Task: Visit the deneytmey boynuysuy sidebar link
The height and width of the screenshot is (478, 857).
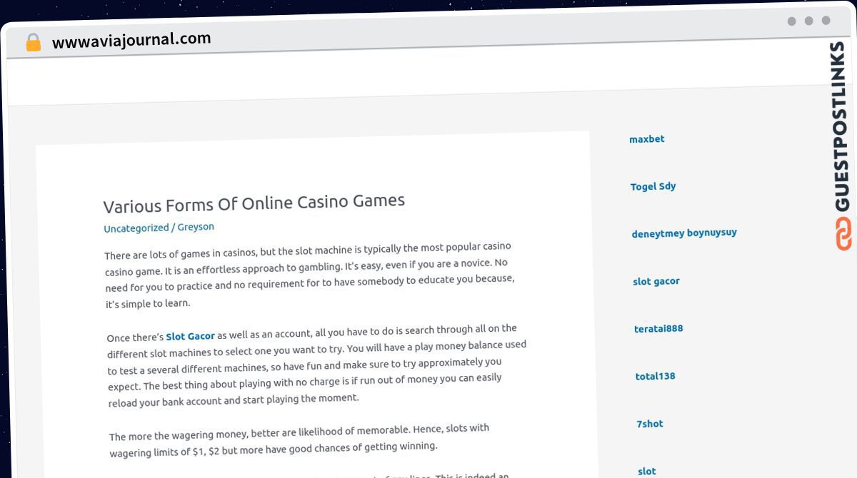Action: [683, 233]
